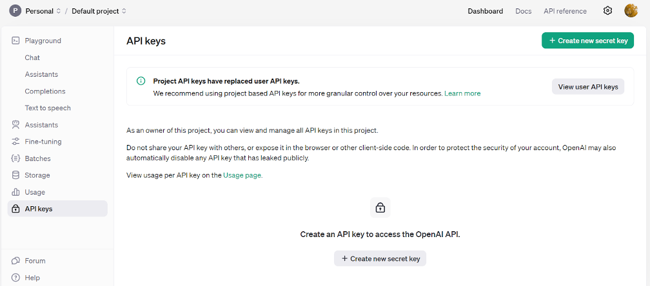Select the Storage label in the sidebar
The image size is (650, 286).
tap(37, 175)
